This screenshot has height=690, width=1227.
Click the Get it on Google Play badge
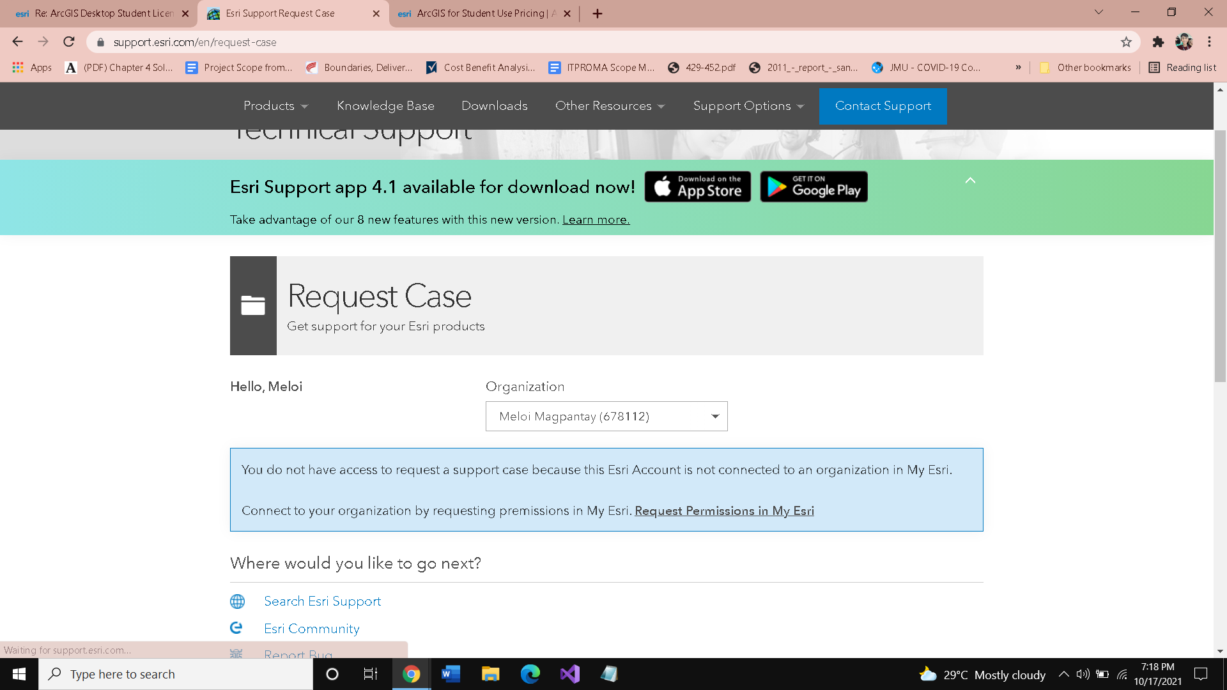[x=814, y=187]
